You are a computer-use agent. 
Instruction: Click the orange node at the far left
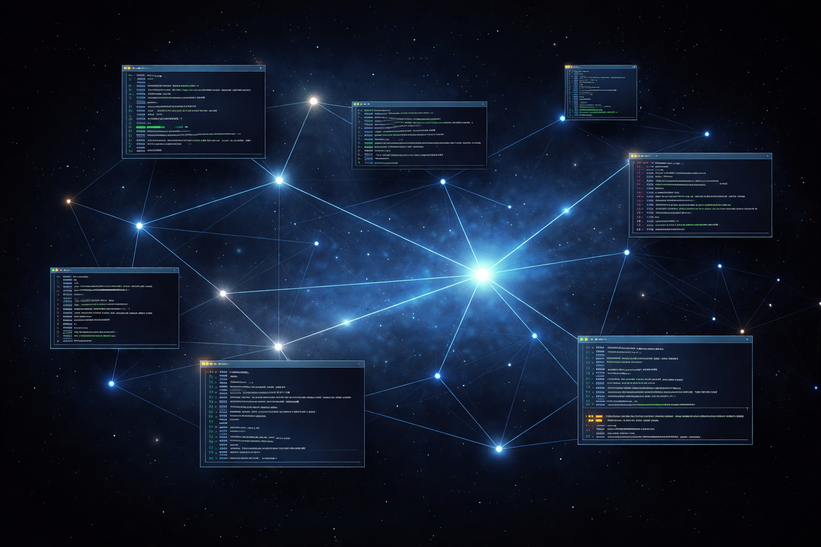click(68, 201)
